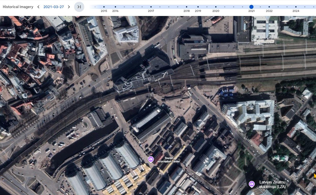Viewport: 316px width, 195px height.
Task: Show imagery from the 2018 marker
Action: point(187,7)
